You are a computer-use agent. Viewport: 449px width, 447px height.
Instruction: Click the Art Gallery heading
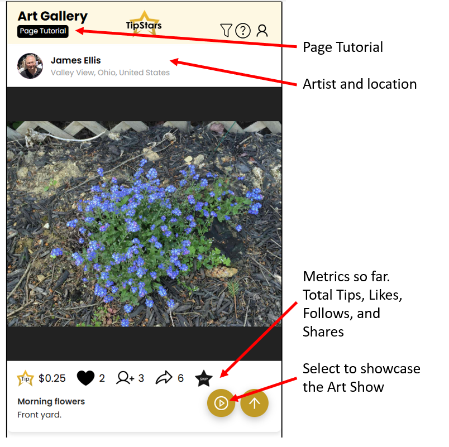(x=52, y=16)
